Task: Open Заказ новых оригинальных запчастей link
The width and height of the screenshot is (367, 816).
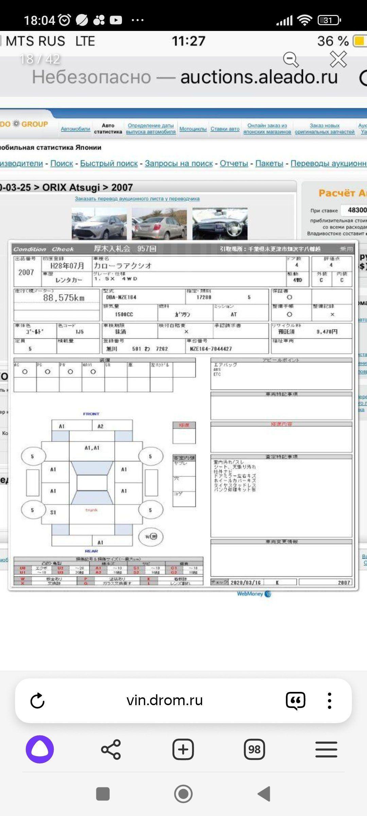Action: [325, 129]
